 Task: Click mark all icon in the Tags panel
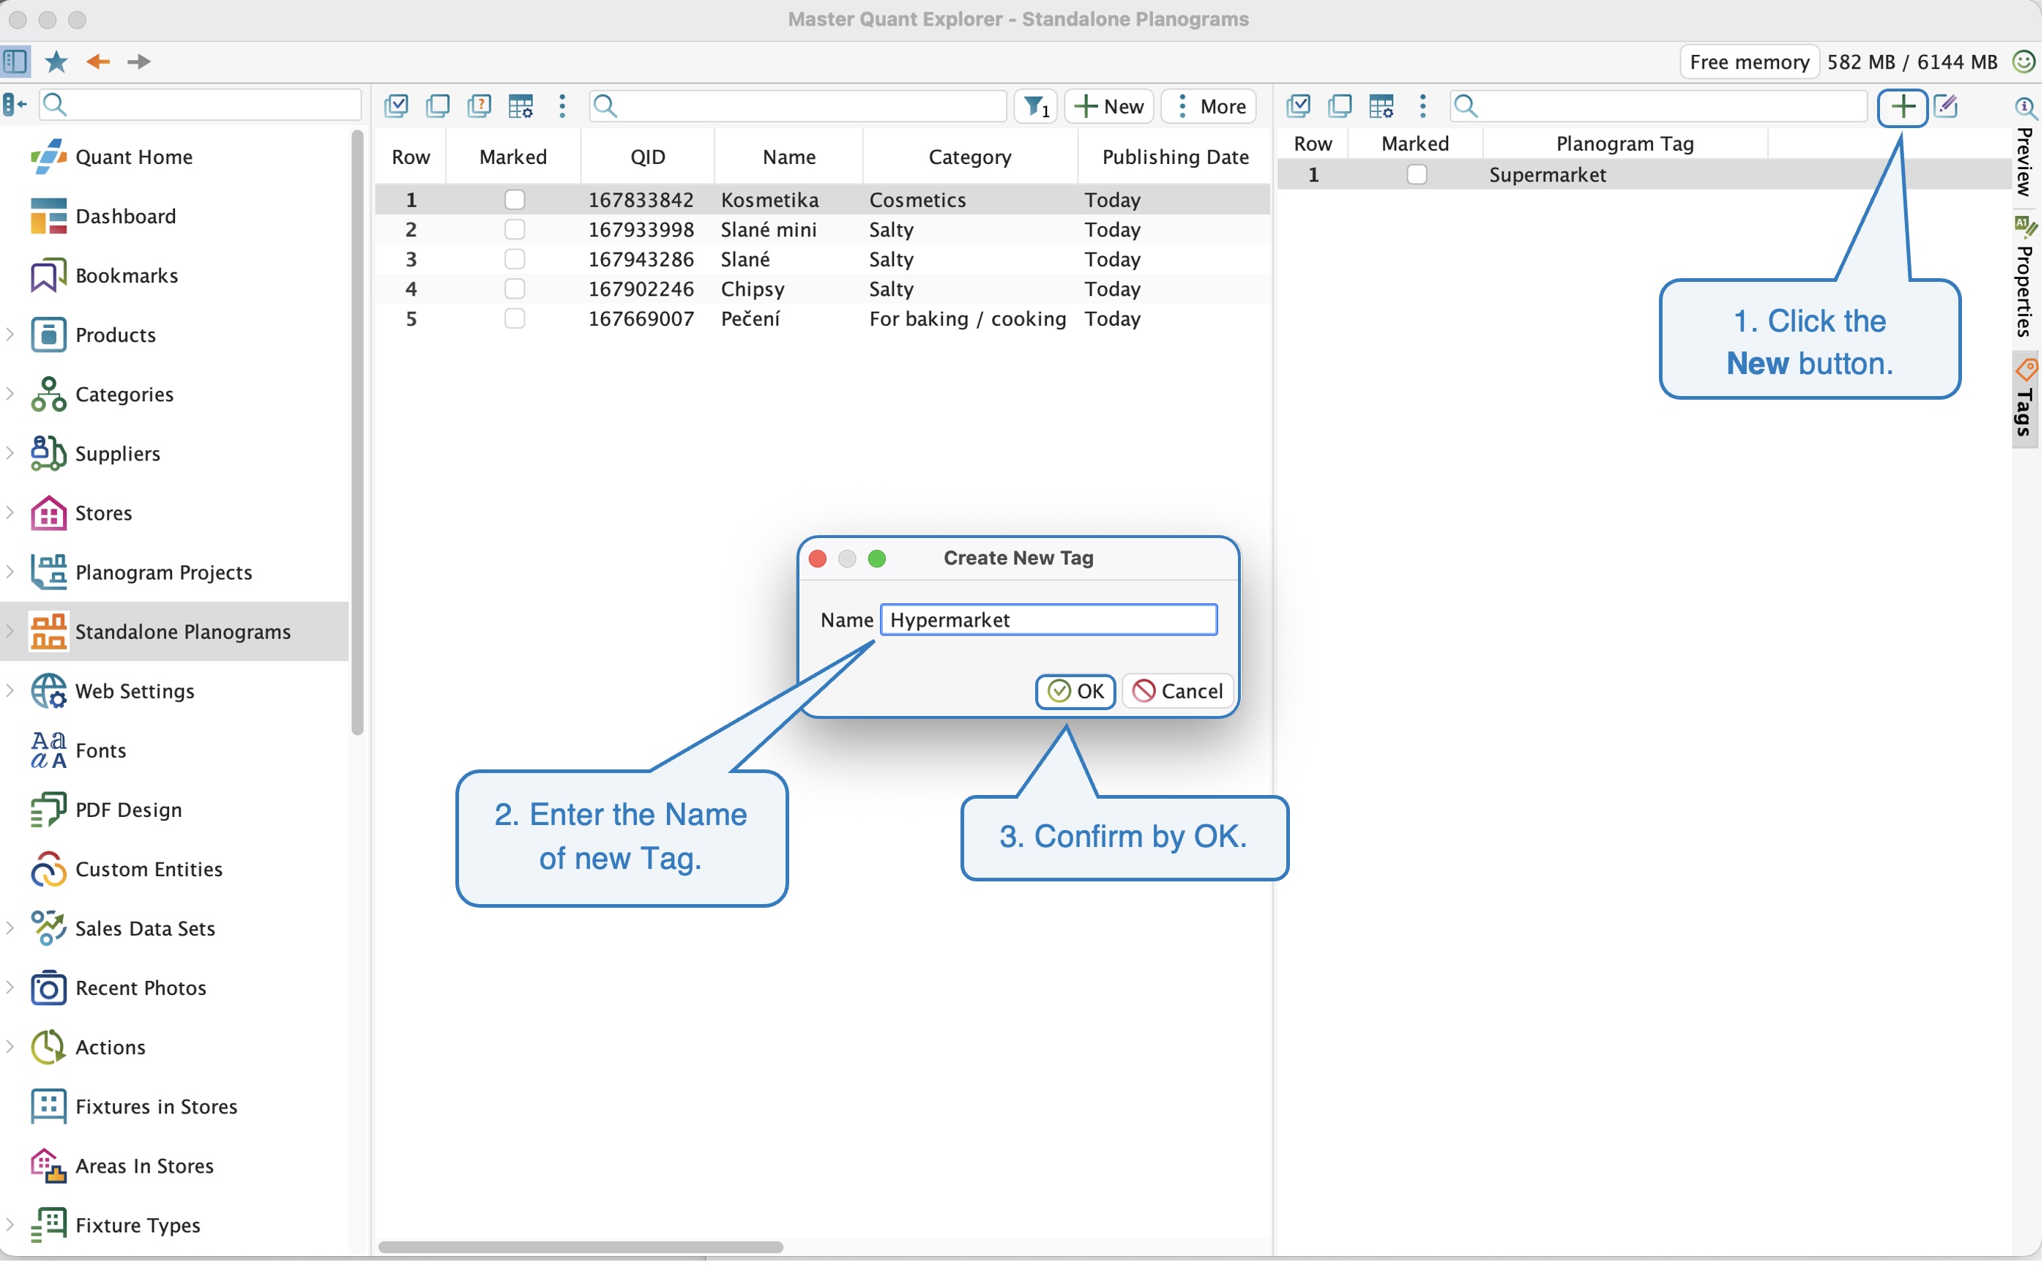[x=1299, y=105]
